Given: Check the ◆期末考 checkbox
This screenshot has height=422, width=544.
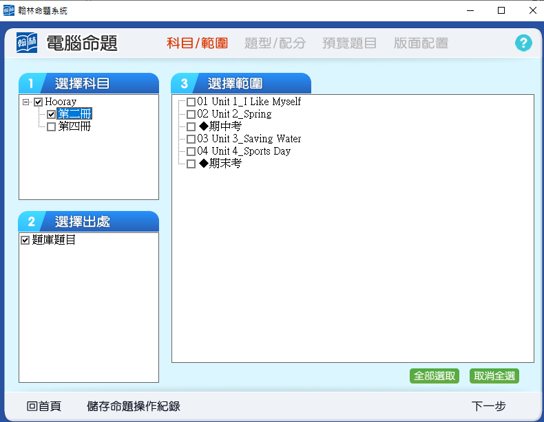Looking at the screenshot, I should (191, 164).
